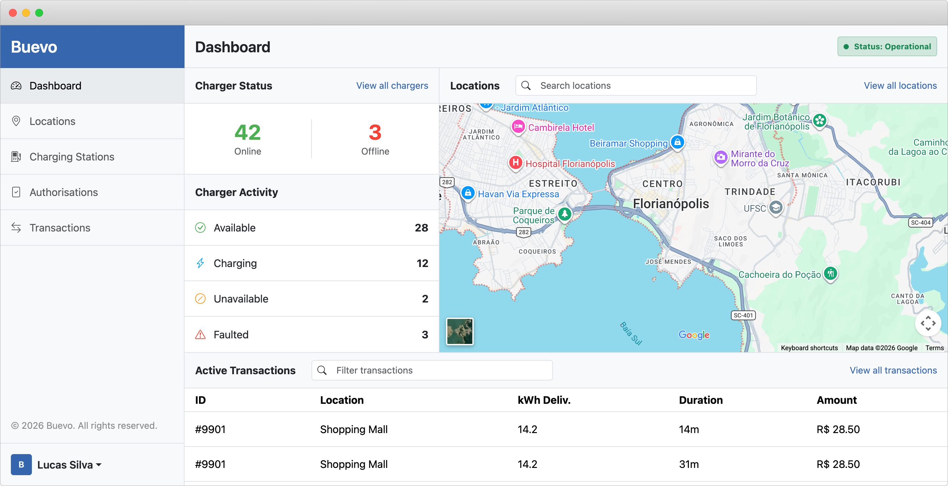This screenshot has width=948, height=486.
Task: Select the Charging row count 12
Action: [x=422, y=263]
